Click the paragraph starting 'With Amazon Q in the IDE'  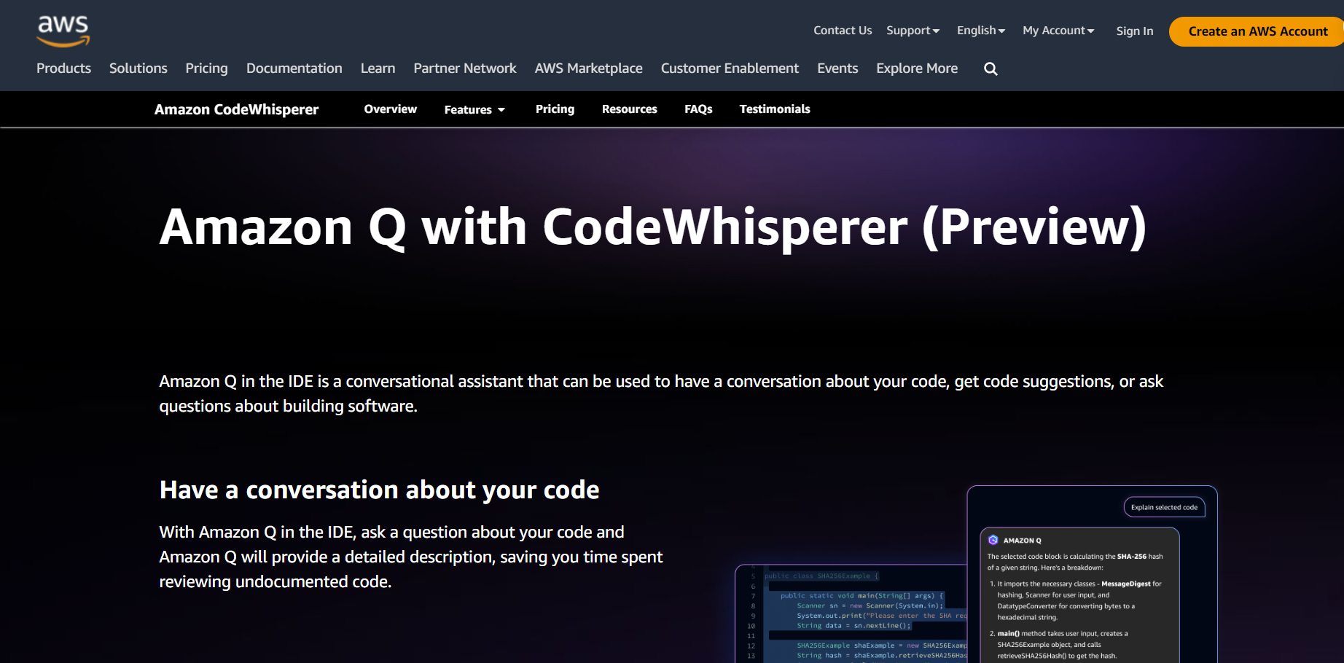tap(411, 557)
